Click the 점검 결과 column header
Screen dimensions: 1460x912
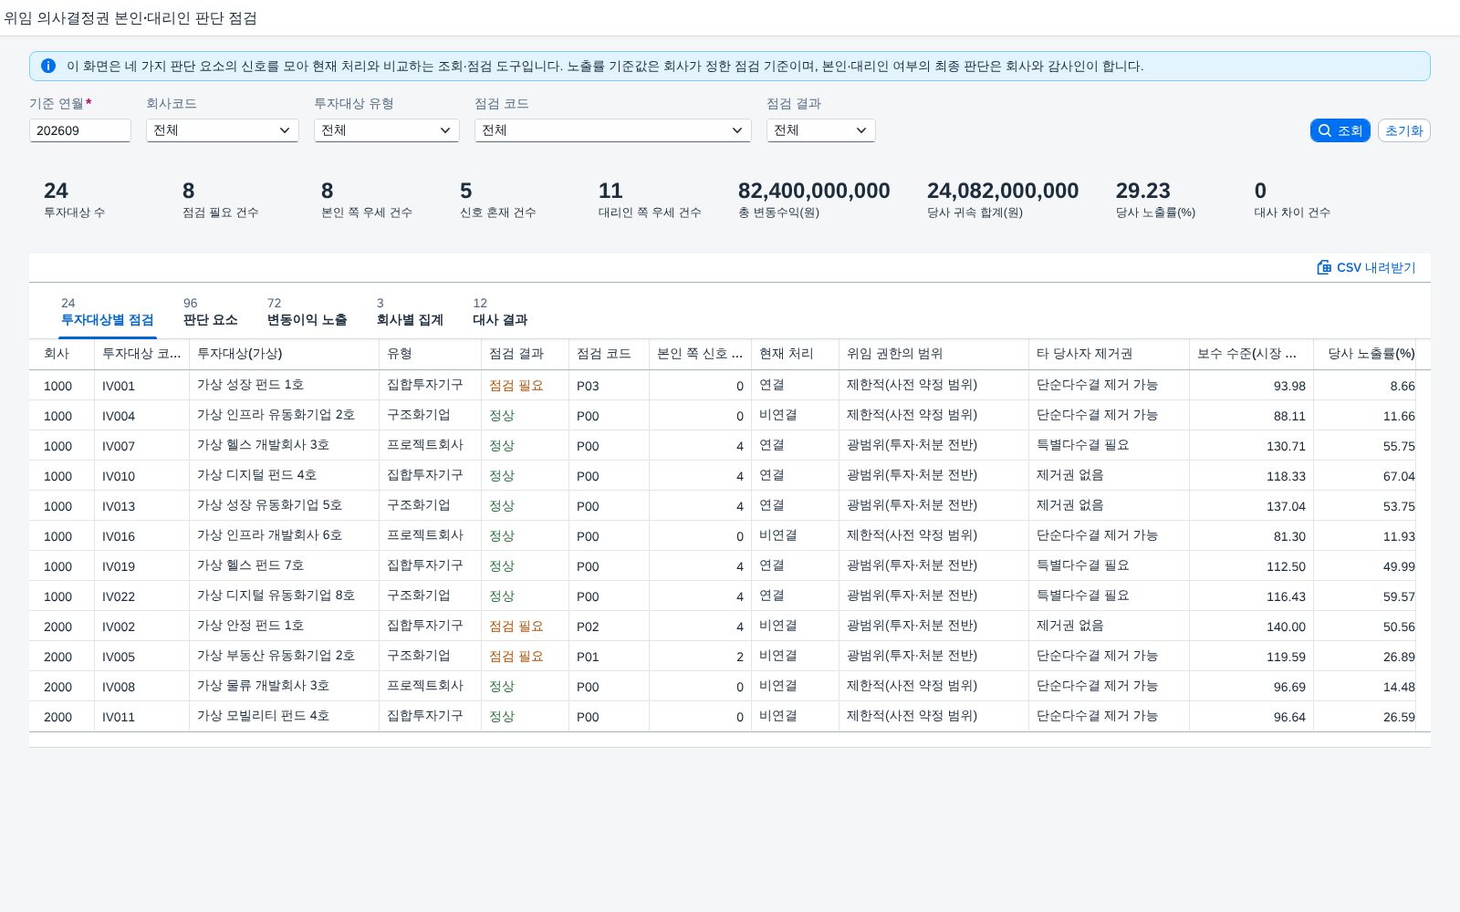click(x=526, y=354)
